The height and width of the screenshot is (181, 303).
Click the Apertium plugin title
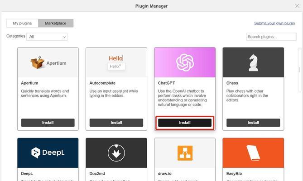click(29, 83)
